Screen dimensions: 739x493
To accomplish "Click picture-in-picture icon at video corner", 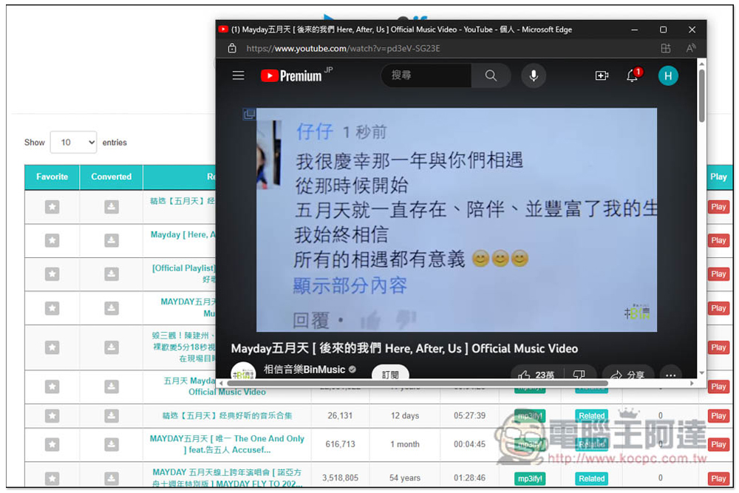I will pos(249,114).
